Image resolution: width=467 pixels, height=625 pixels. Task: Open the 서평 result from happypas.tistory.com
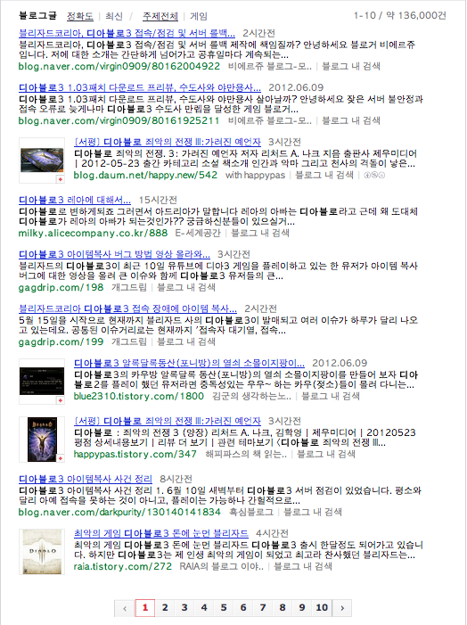tap(168, 421)
